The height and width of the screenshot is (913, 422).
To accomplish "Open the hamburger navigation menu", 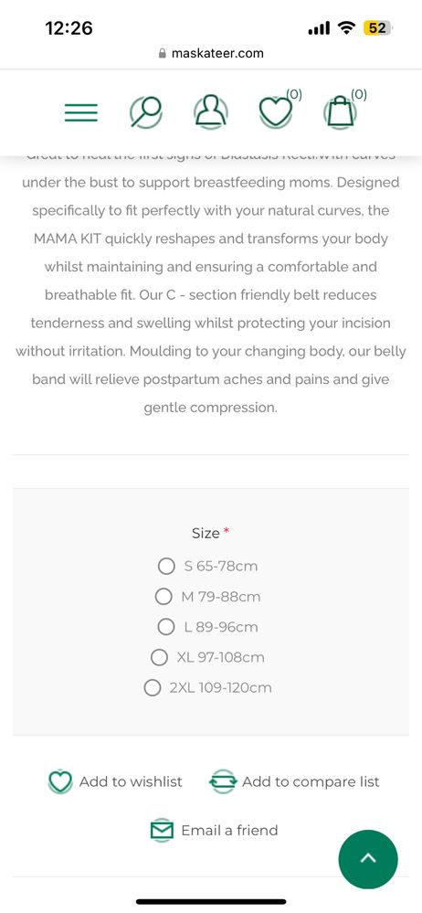I will coord(81,112).
